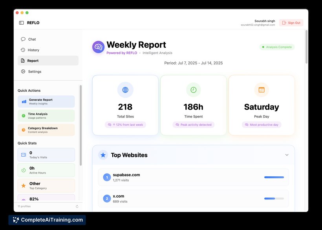Click the 12% from last week pill
The width and height of the screenshot is (322, 230).
125,125
